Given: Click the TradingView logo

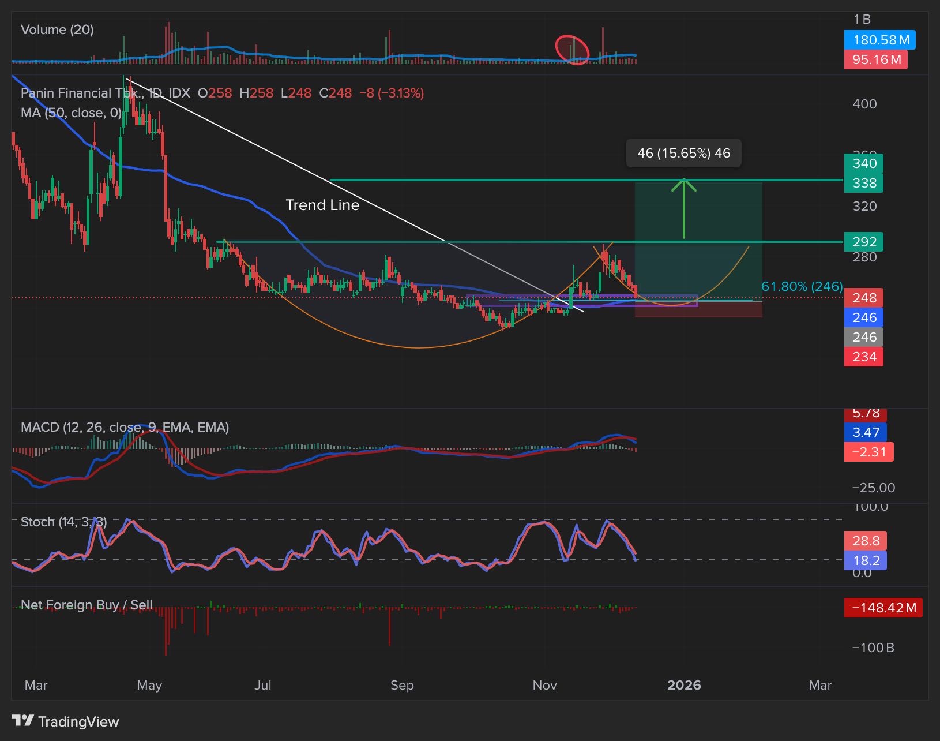Looking at the screenshot, I should [65, 721].
